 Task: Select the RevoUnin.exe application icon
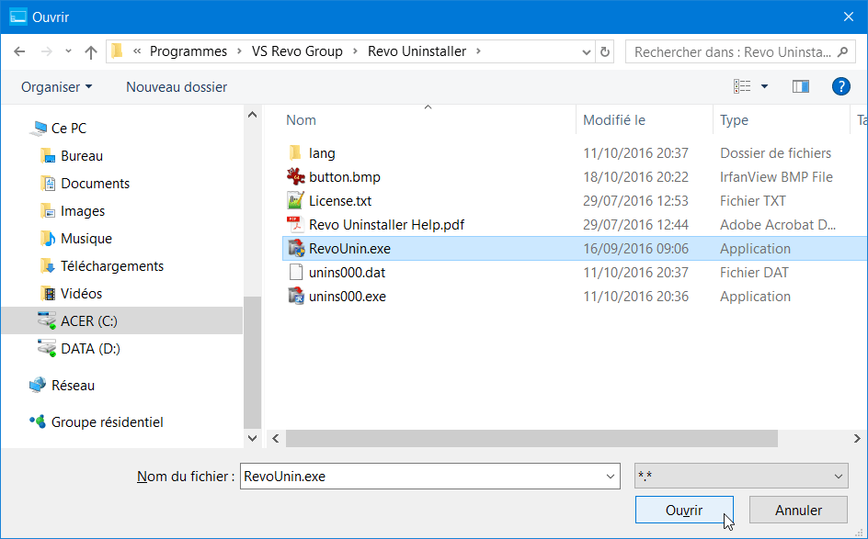pos(296,248)
